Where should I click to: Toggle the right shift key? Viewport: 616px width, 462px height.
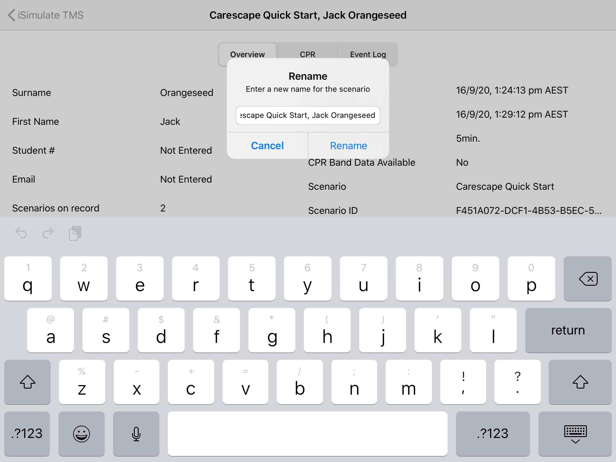580,382
